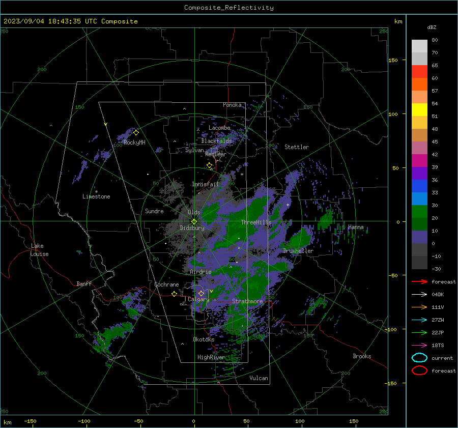The height and width of the screenshot is (428, 458).
Task: Click yellow diamond marker near Cochrane
Action: tap(174, 294)
